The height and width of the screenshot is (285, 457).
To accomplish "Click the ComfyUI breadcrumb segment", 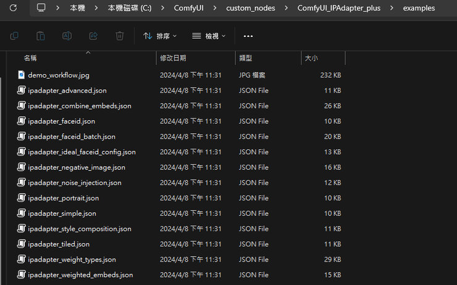I will [x=188, y=8].
